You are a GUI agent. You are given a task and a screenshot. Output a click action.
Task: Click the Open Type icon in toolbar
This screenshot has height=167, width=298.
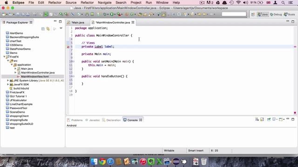point(140,14)
